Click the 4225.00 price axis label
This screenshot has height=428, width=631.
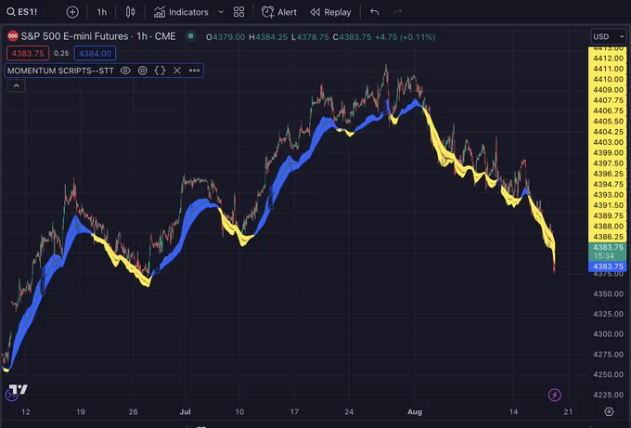[608, 395]
